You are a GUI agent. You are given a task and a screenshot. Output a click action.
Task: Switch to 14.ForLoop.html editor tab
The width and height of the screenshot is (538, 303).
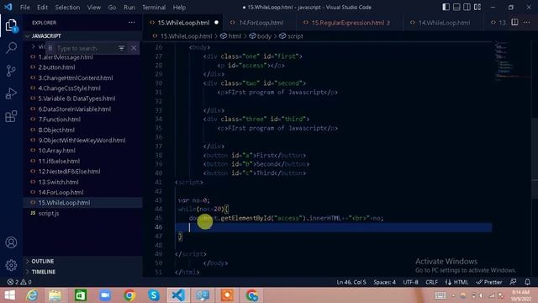tap(261, 23)
